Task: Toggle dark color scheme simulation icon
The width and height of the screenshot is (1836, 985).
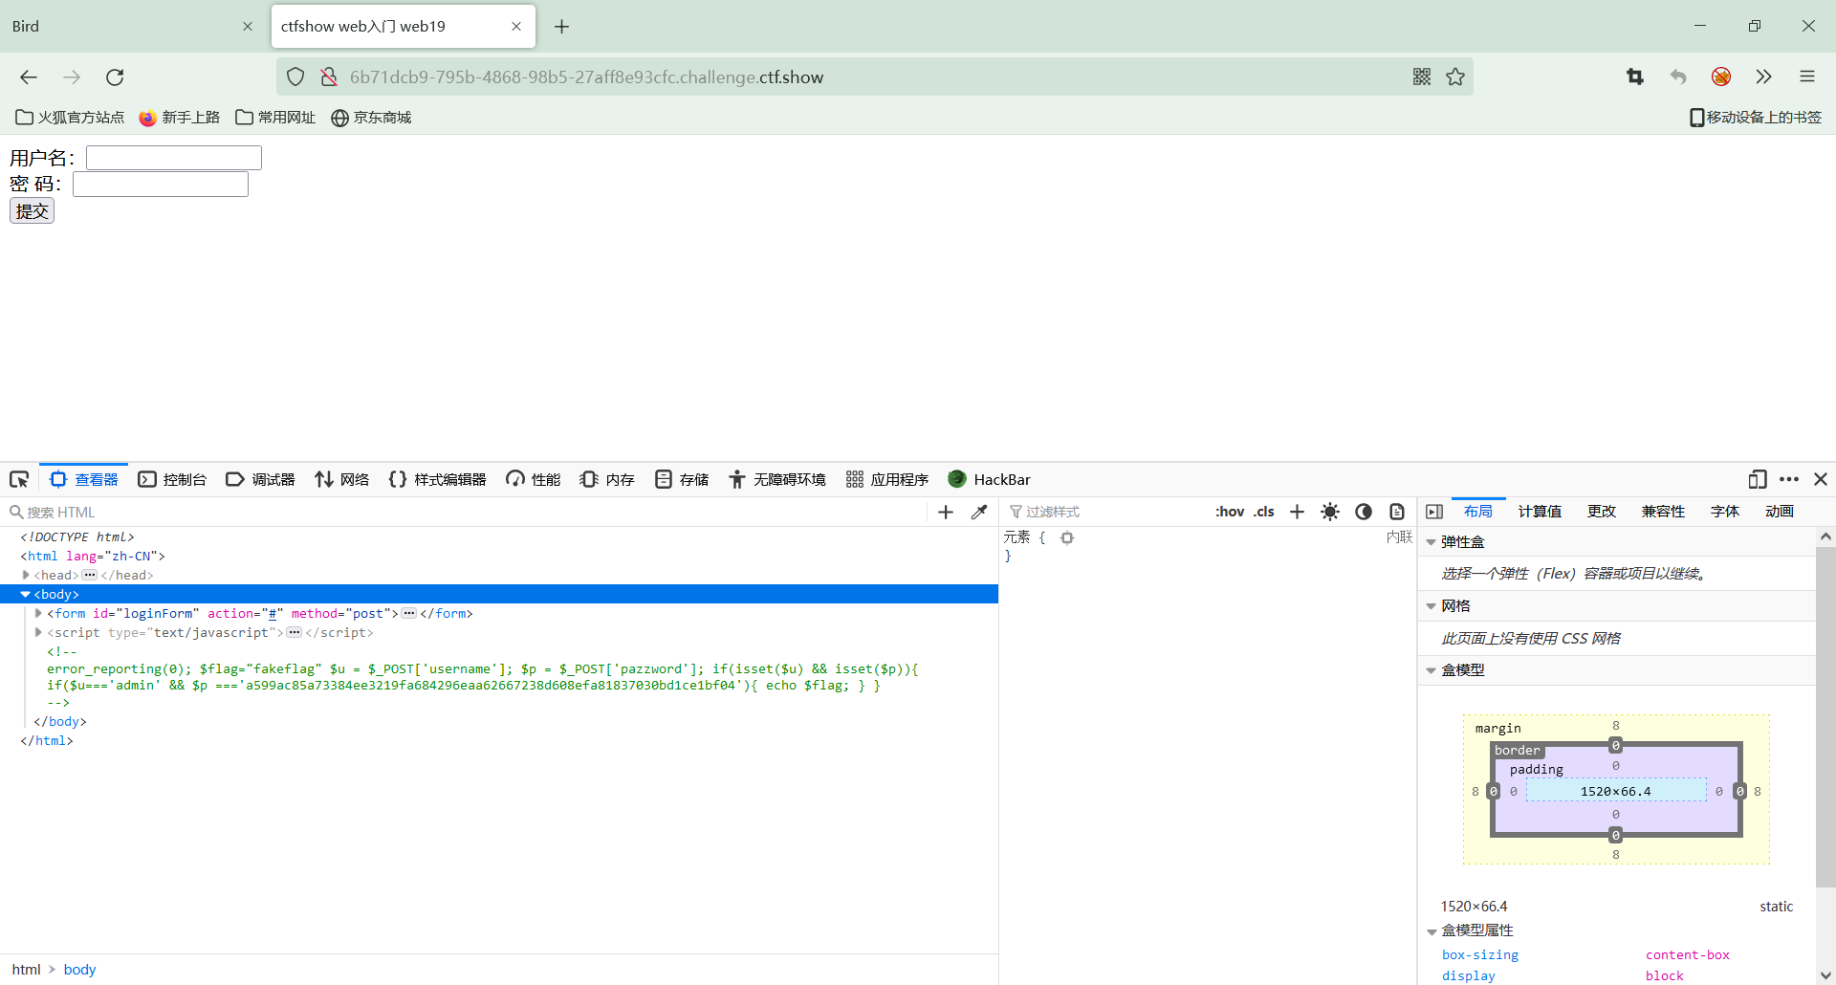Action: point(1364,512)
